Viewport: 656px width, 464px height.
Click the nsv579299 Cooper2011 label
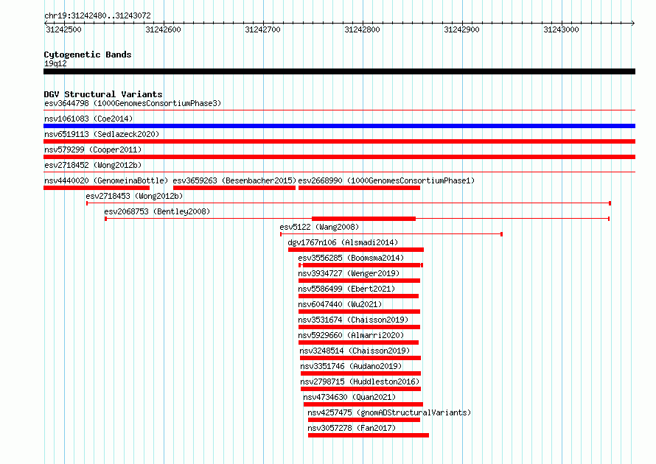pos(93,150)
